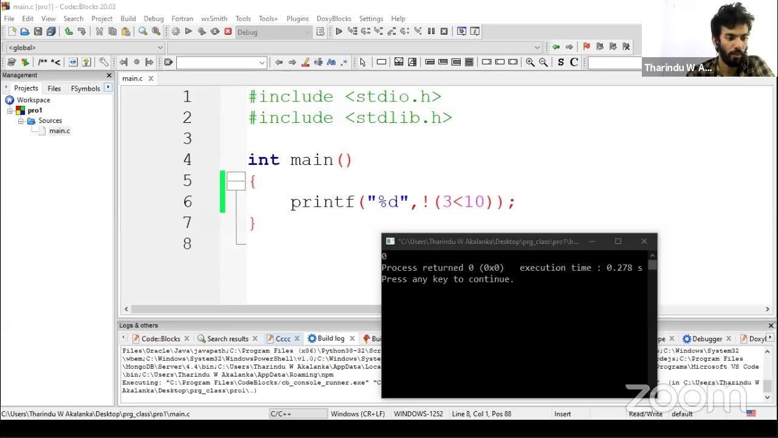Click the Zoom in magnifier icon

point(530,62)
